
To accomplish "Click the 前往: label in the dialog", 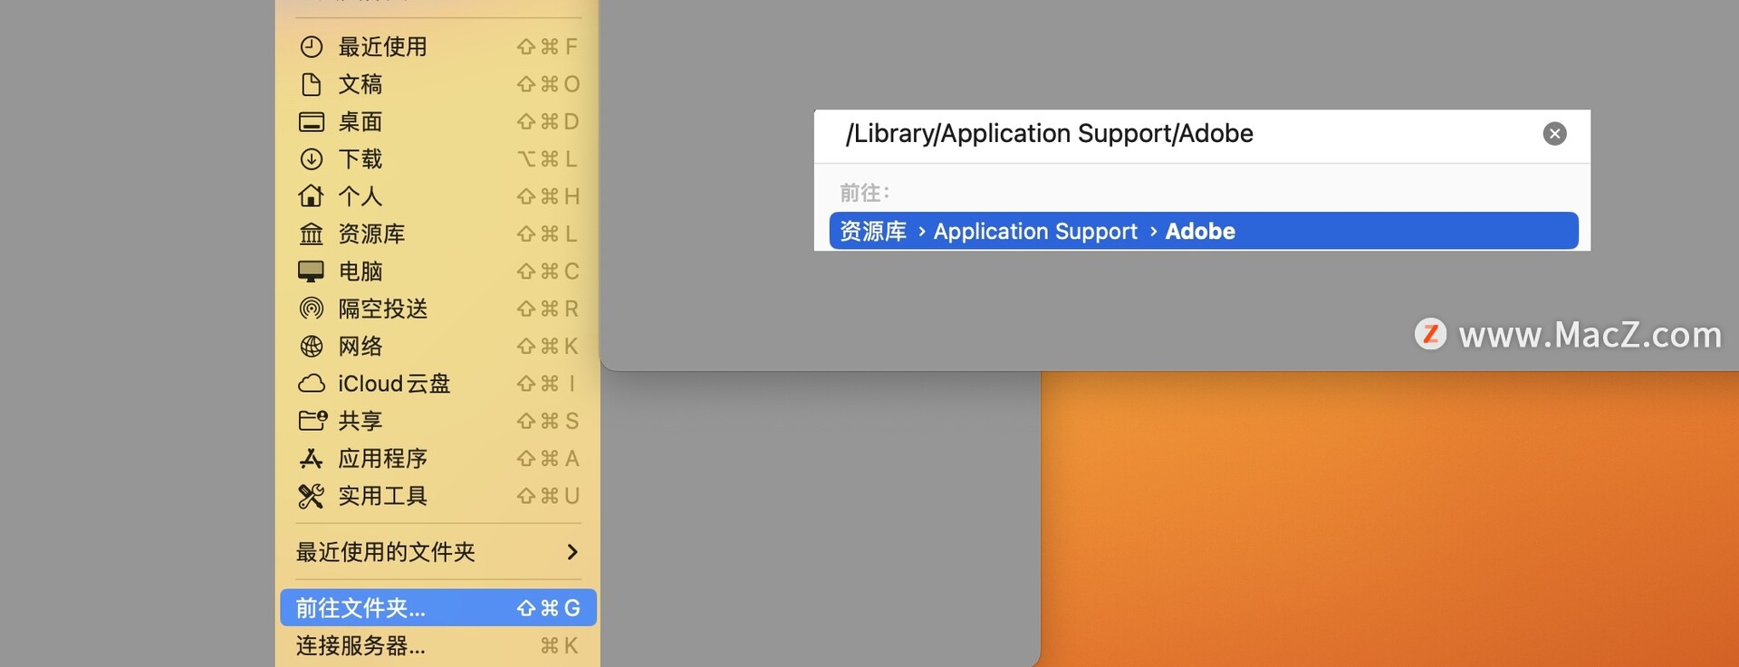I will click(x=865, y=193).
